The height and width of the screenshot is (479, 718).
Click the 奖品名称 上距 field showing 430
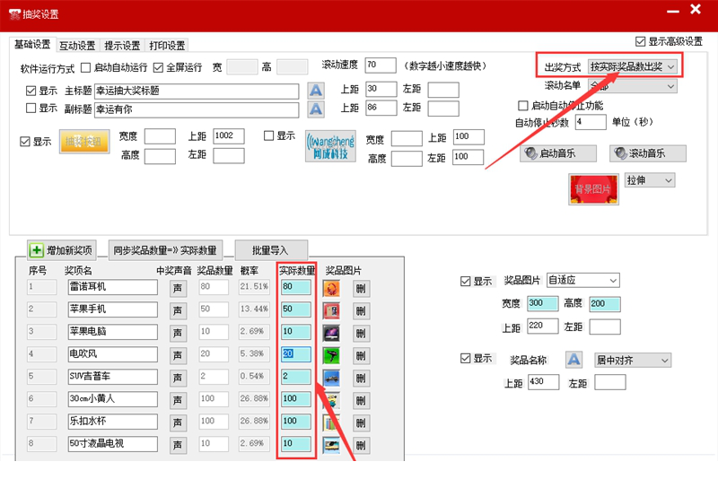(x=544, y=381)
